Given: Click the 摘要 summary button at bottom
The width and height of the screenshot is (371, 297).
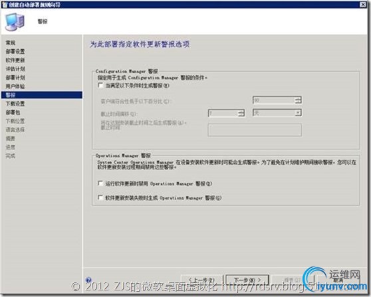Looking at the screenshot, I should click(293, 280).
